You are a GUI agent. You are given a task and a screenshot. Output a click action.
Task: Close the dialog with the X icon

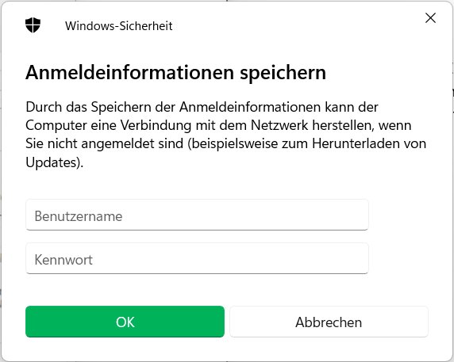(430, 18)
